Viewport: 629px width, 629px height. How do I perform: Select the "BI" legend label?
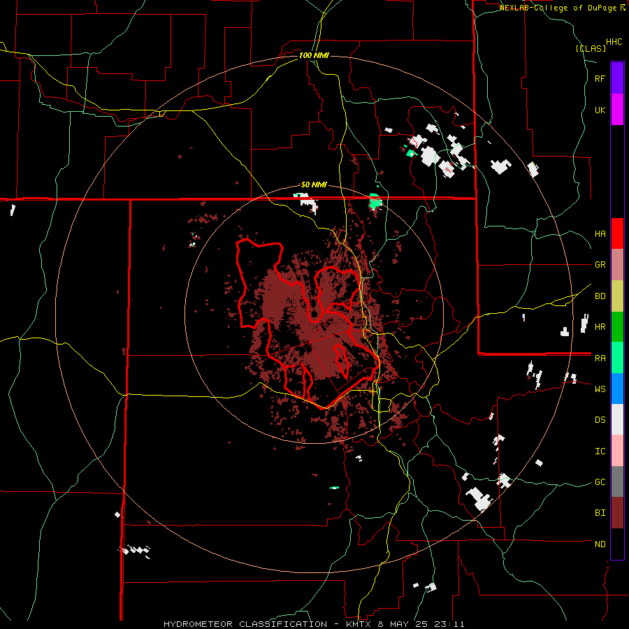pos(600,513)
